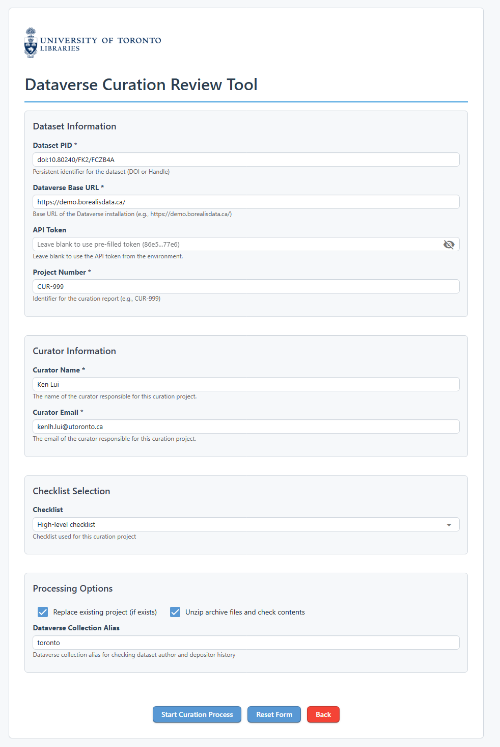Image resolution: width=500 pixels, height=747 pixels.
Task: Select the High-level checklist combo box
Action: tap(239, 524)
